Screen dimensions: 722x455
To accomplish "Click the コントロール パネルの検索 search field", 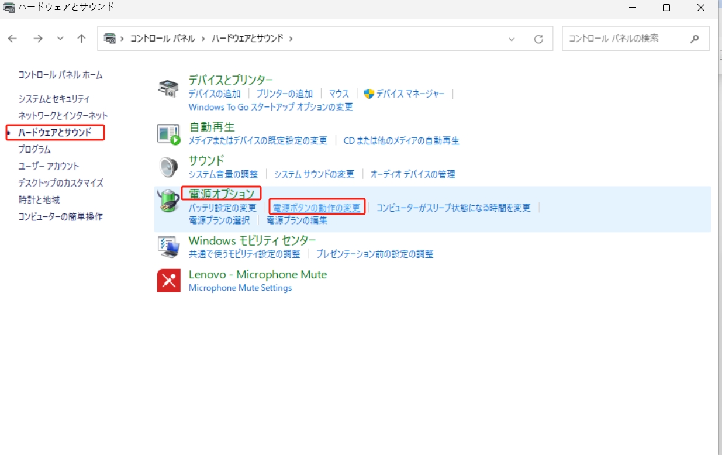I will pos(626,39).
